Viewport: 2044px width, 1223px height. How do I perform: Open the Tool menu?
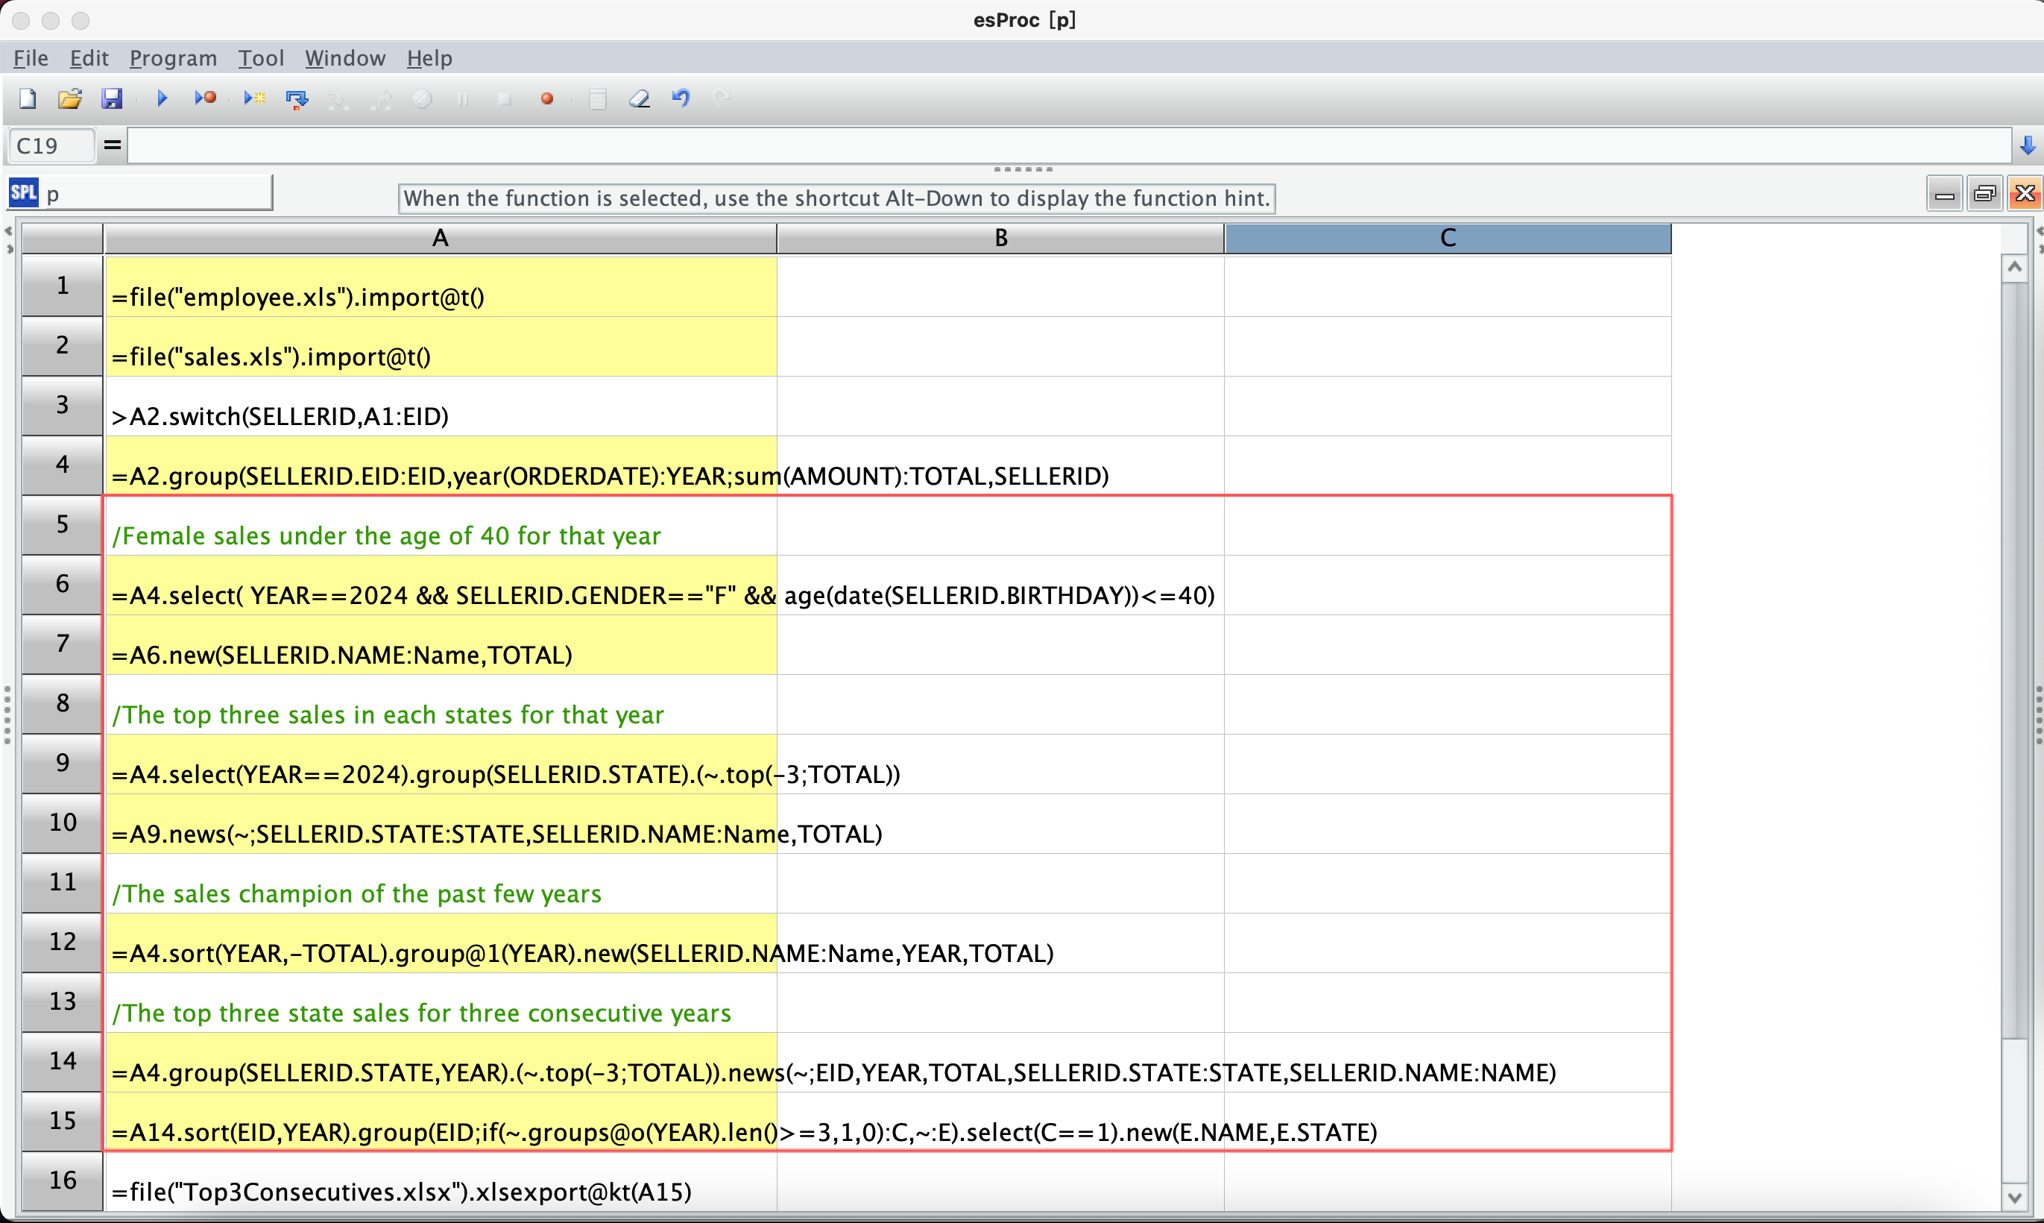[x=261, y=58]
